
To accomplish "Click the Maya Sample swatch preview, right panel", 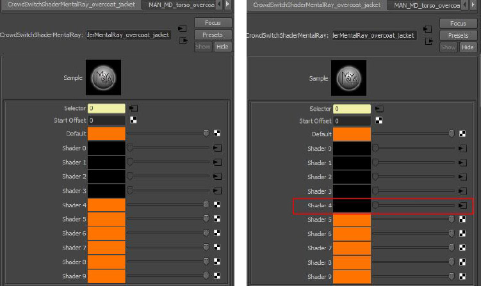I will (x=349, y=78).
